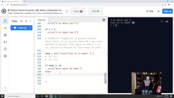Open the Settings gear in sidebar
Screen dimensions: 174x98
[x=5, y=56]
